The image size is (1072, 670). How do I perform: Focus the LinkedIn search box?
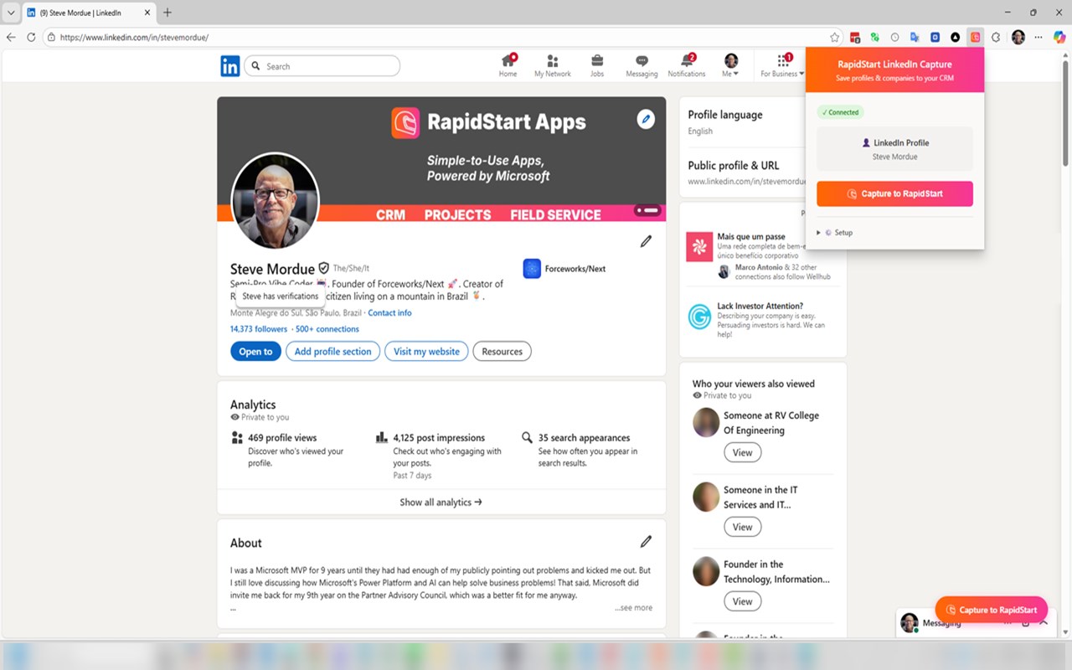point(322,66)
